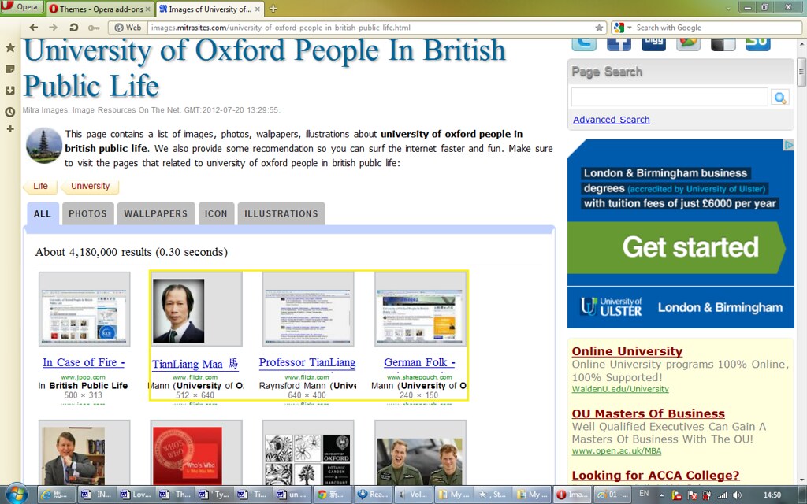
Task: Open the Opera main menu button
Action: [x=21, y=7]
